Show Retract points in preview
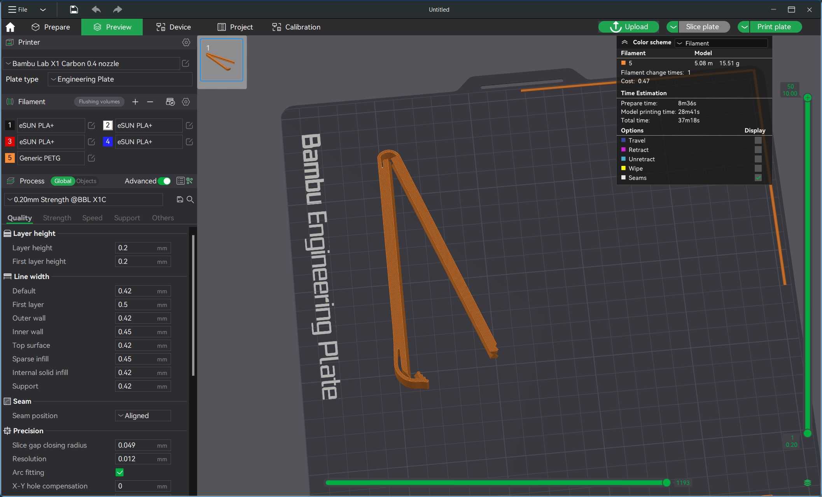The width and height of the screenshot is (822, 497). click(x=758, y=150)
